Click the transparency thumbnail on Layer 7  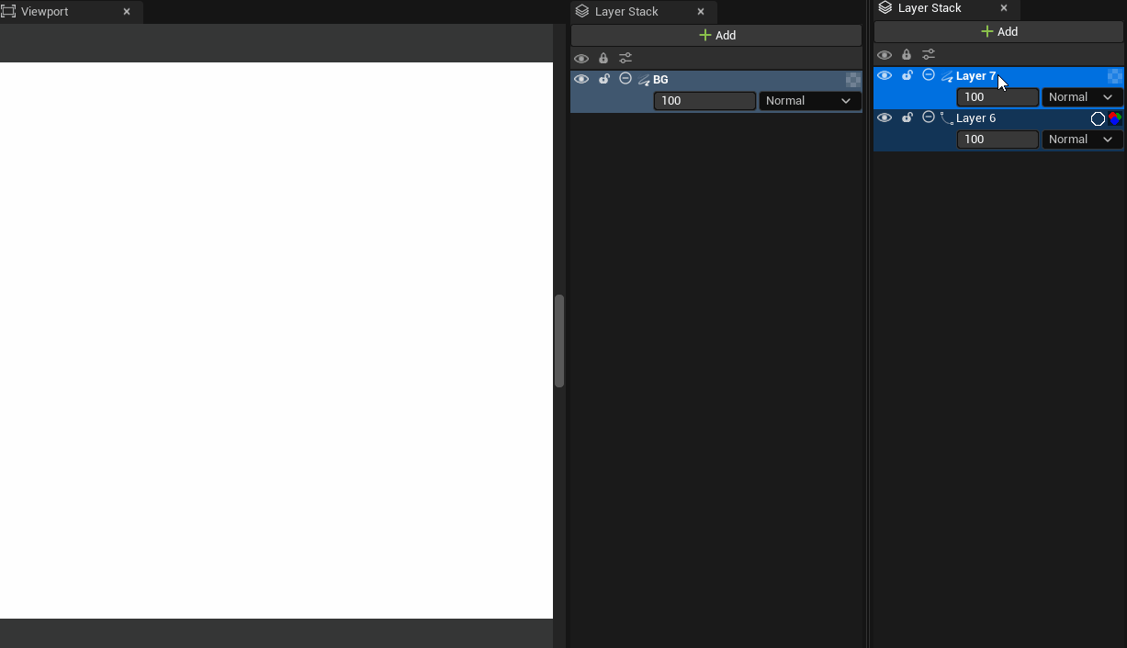tap(1114, 76)
